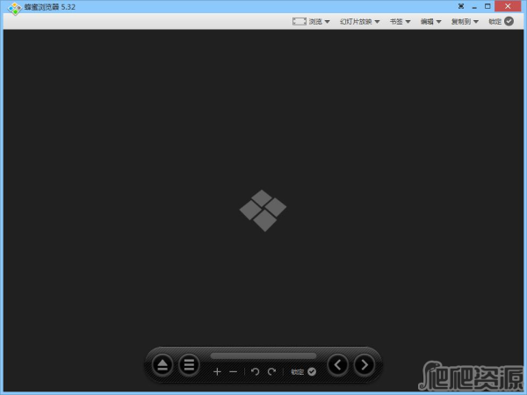The height and width of the screenshot is (395, 527).
Task: Open the list menu button in bottom bar
Action: pyautogui.click(x=189, y=365)
